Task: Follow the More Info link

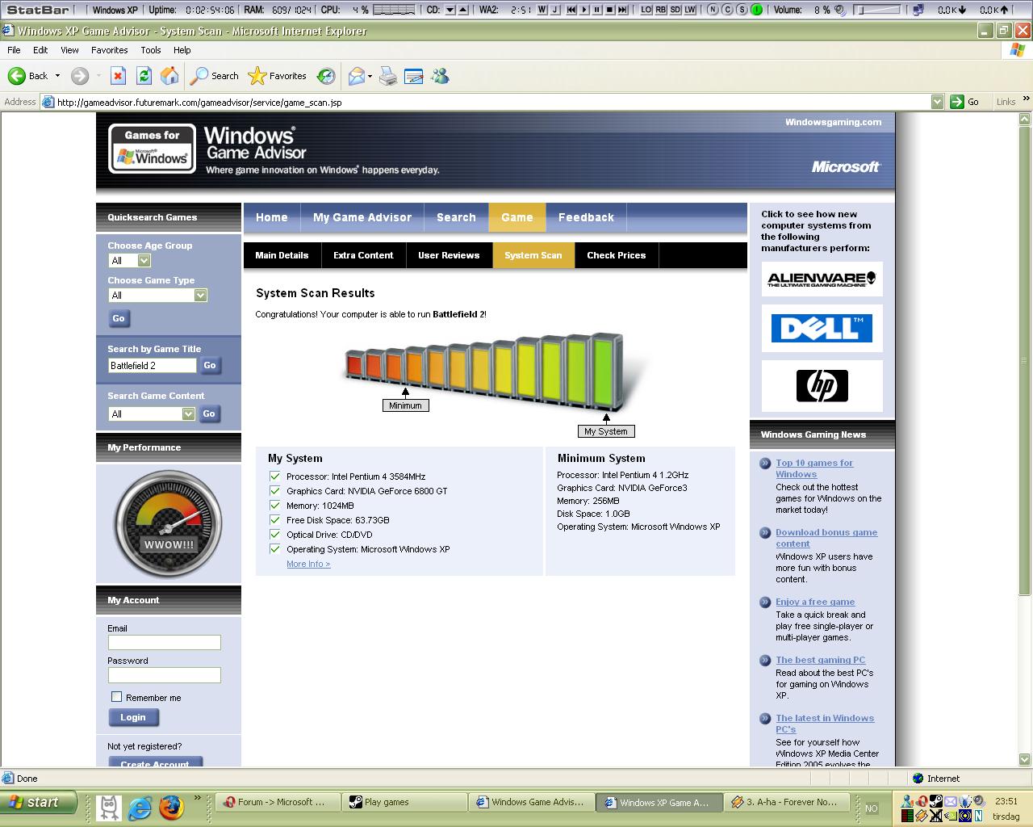Action: pyautogui.click(x=308, y=564)
